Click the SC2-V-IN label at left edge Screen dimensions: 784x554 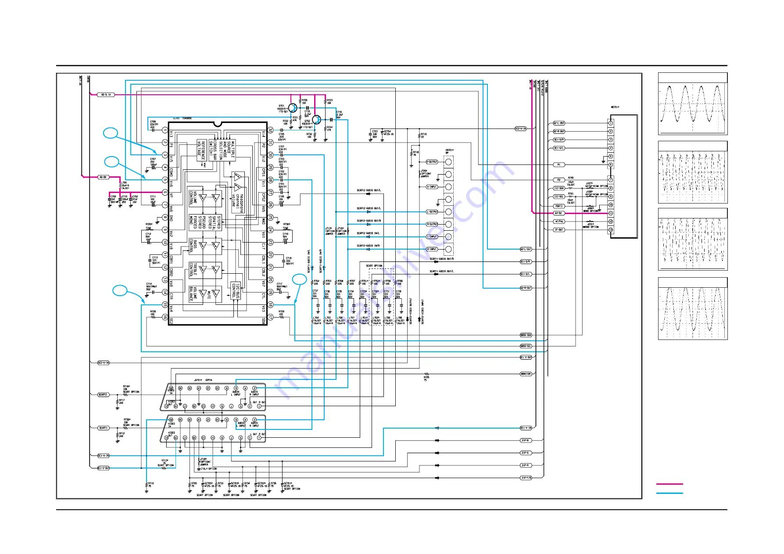(x=103, y=363)
